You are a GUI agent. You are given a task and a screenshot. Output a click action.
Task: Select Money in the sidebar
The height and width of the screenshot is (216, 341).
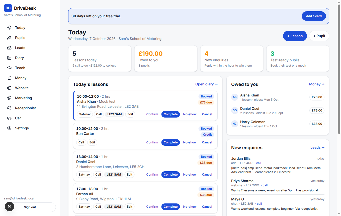30,78
